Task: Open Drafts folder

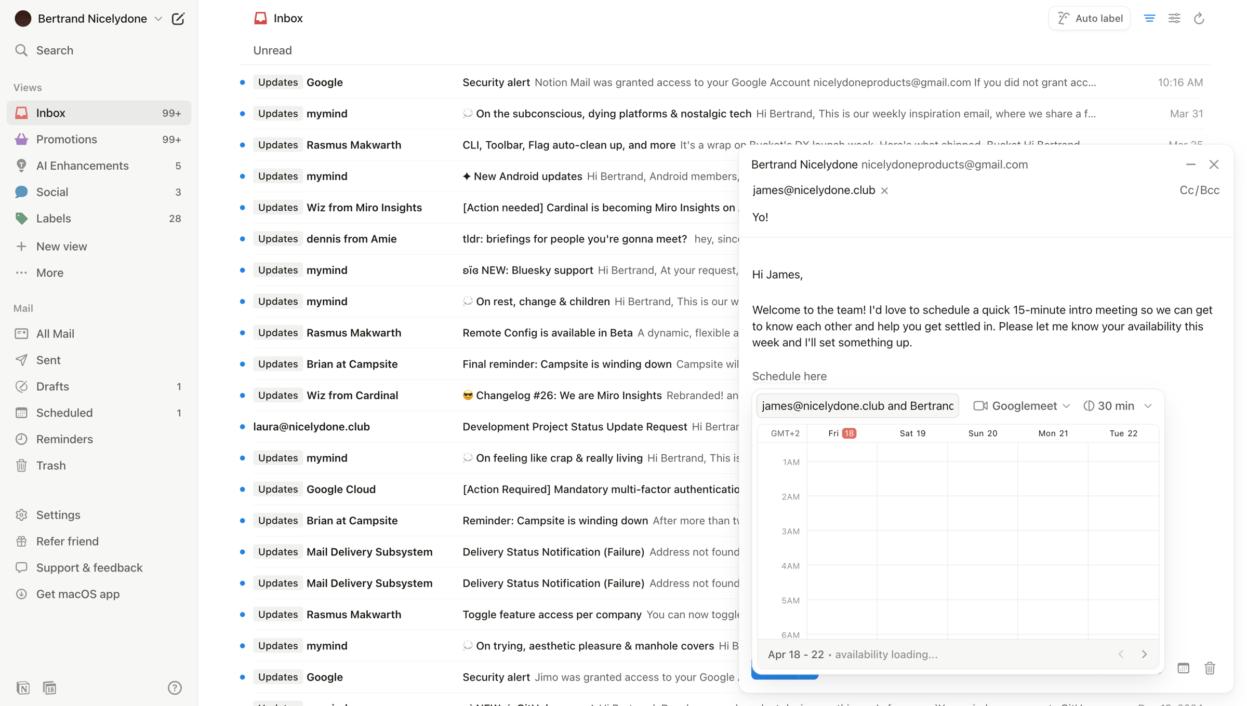Action: (x=99, y=387)
